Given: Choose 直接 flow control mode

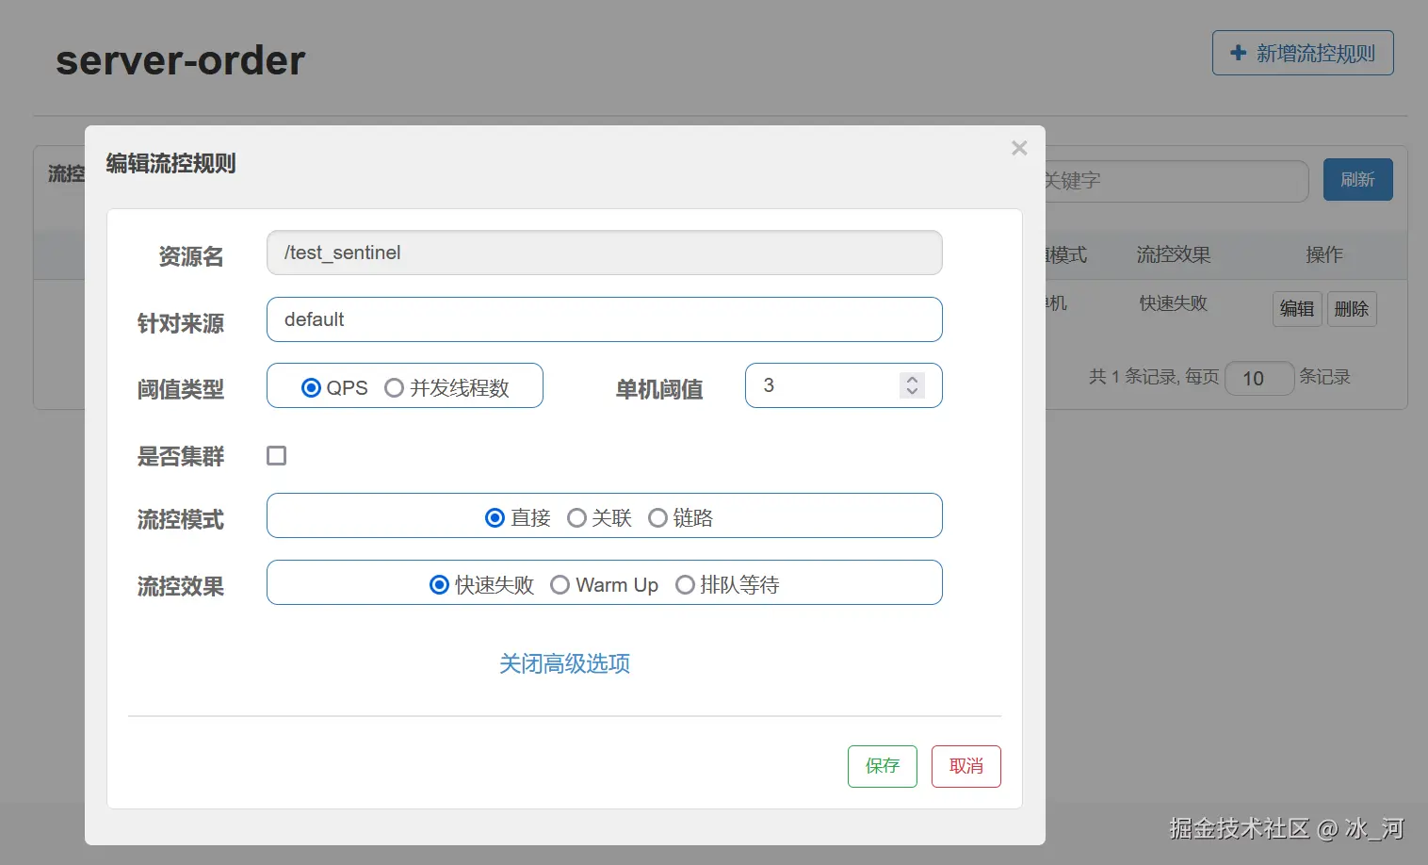Looking at the screenshot, I should point(495,517).
